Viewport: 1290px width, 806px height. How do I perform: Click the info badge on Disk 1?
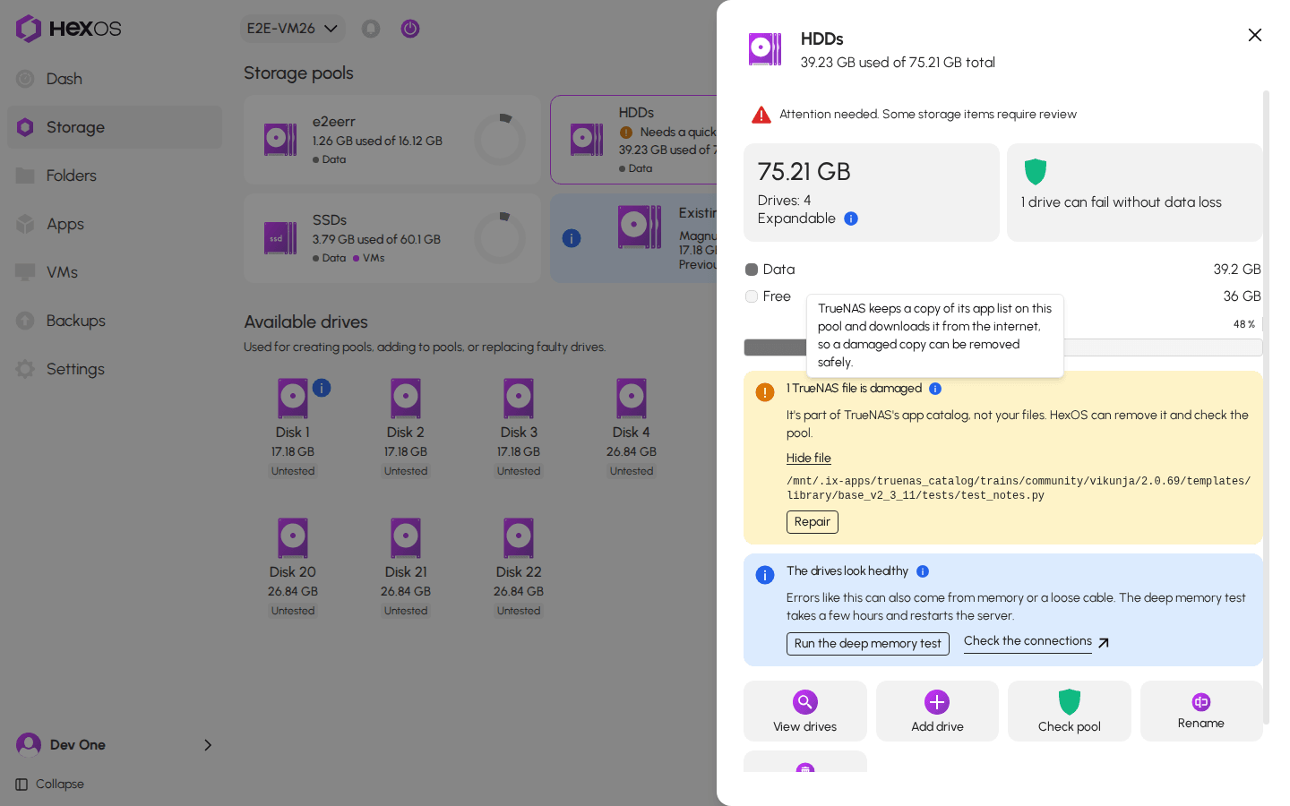(x=322, y=388)
